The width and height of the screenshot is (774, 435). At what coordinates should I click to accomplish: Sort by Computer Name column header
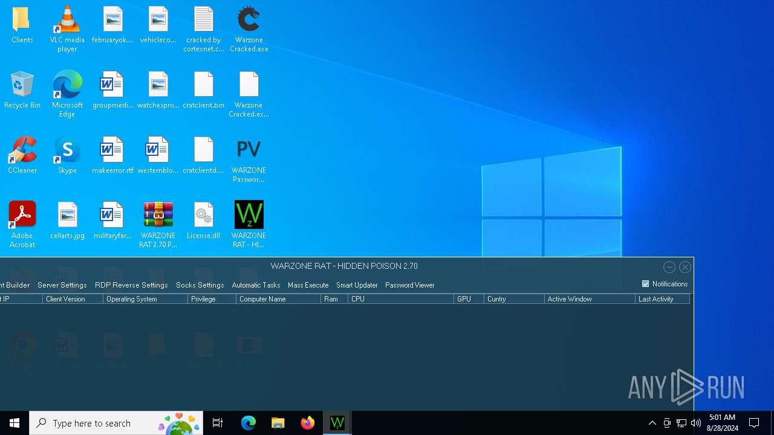(279, 299)
